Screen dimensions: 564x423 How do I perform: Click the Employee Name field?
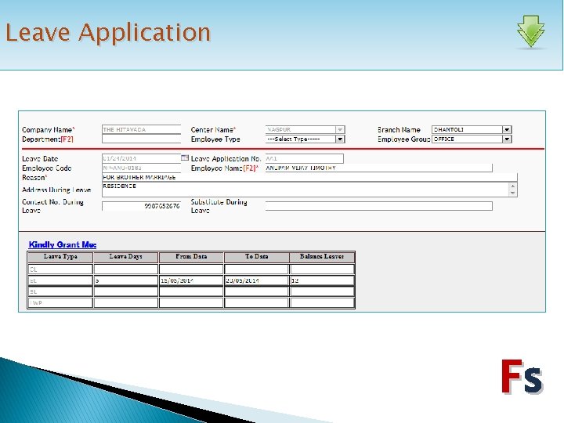(x=379, y=168)
